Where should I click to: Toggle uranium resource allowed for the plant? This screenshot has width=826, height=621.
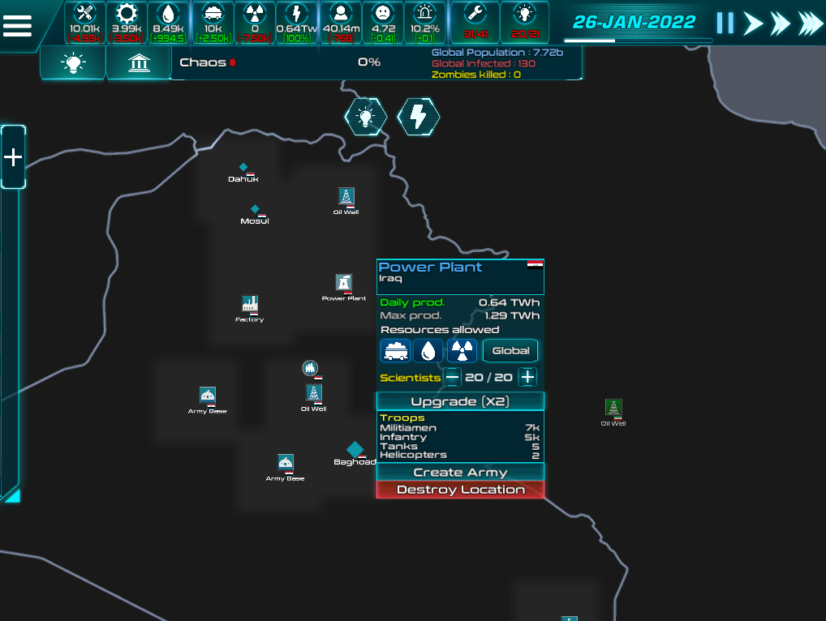tap(462, 351)
